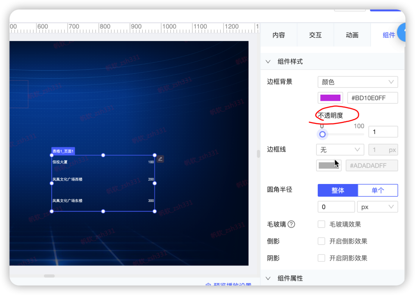This screenshot has width=415, height=295.
Task: Click the gray border line color swatch
Action: click(329, 166)
